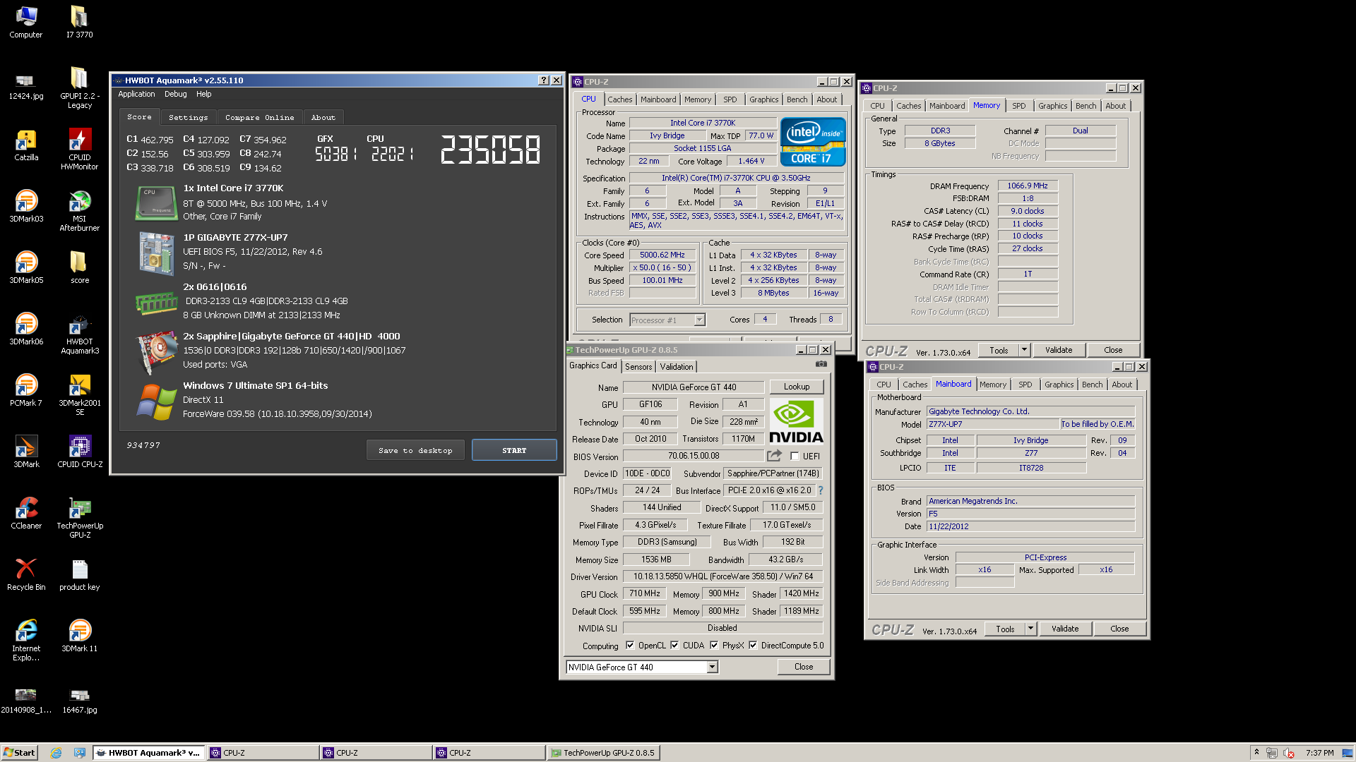Launch CPUID CPU-Z desktop shortcut
Viewport: 1356px width, 762px height.
(79, 452)
